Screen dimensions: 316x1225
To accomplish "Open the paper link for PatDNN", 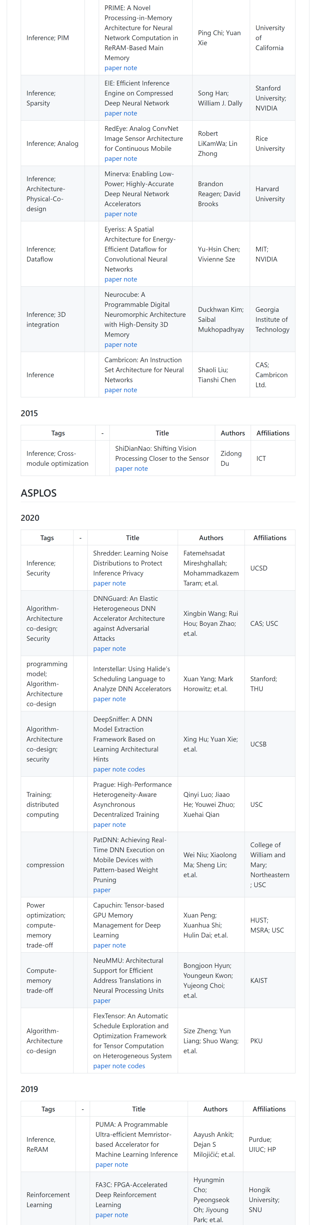I will (x=102, y=890).
